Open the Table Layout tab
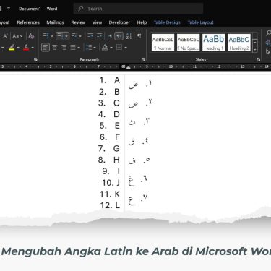The height and width of the screenshot is (271, 271). tap(201, 22)
